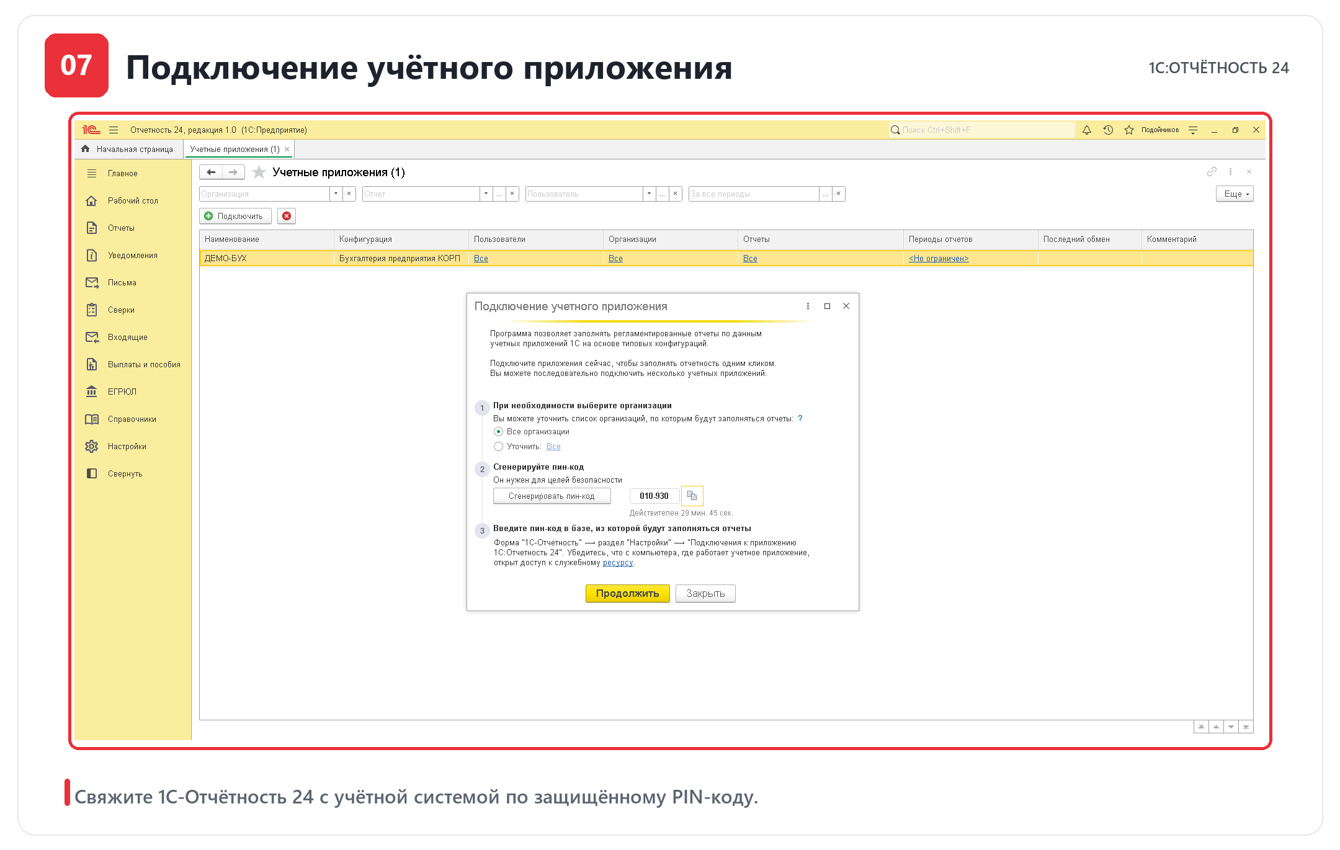Screen dimensions: 1340x850
Task: Clear the За все периоды filter
Action: [x=839, y=194]
